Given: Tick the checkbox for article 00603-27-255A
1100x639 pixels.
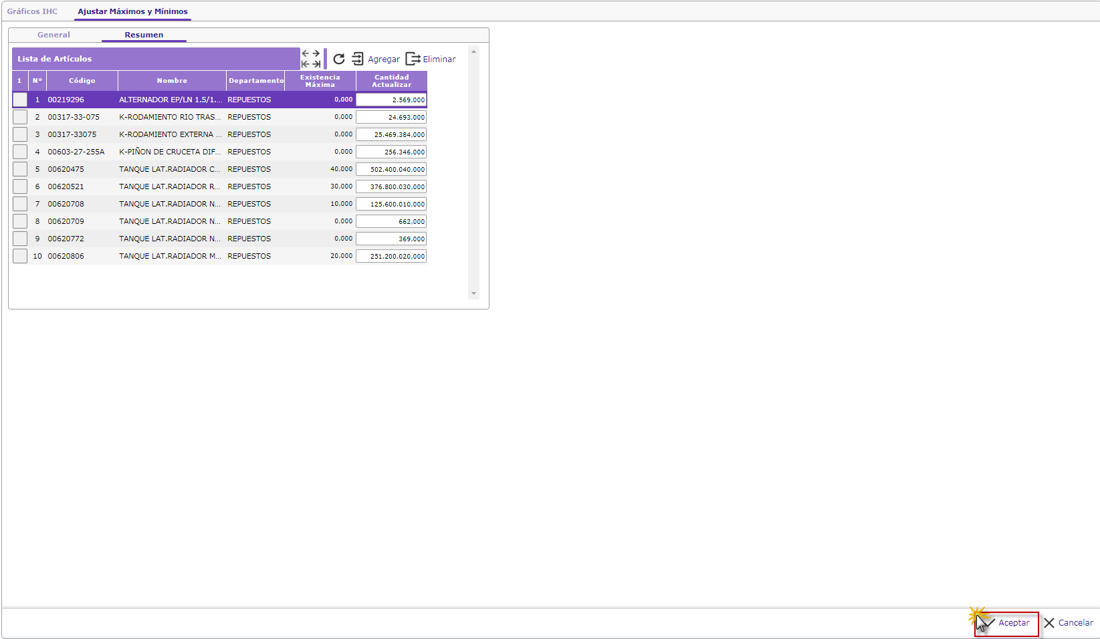Looking at the screenshot, I should [x=20, y=152].
